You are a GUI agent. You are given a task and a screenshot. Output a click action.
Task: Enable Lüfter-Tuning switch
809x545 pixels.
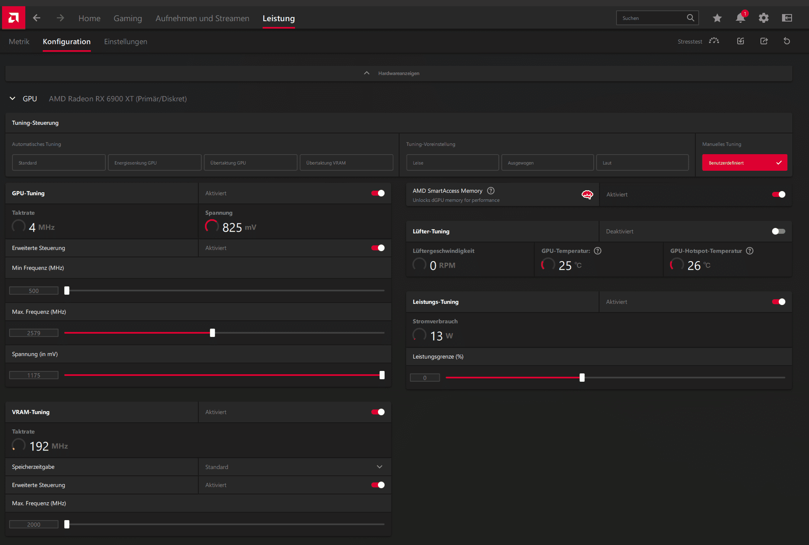779,231
